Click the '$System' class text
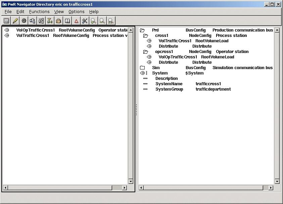283x204 pixels. click(x=194, y=73)
